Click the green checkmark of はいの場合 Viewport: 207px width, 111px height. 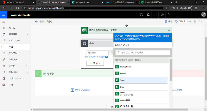point(38,74)
